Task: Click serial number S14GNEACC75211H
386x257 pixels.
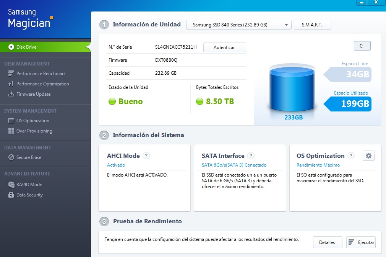Action: 176,47
